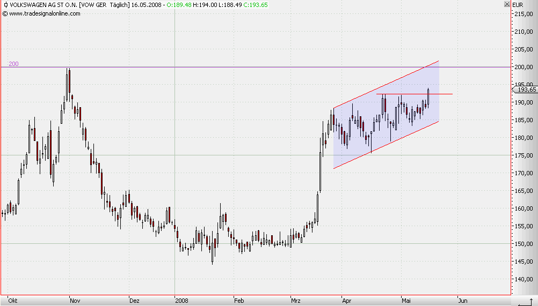Screen dimensions: 538x306
Task: Click the low value L:188.49
Action: (230, 5)
